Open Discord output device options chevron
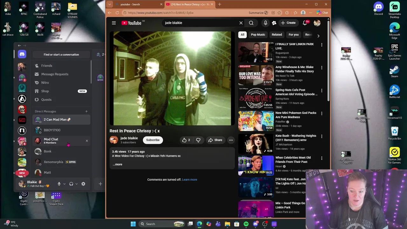The image size is (407, 229). coord(76,184)
